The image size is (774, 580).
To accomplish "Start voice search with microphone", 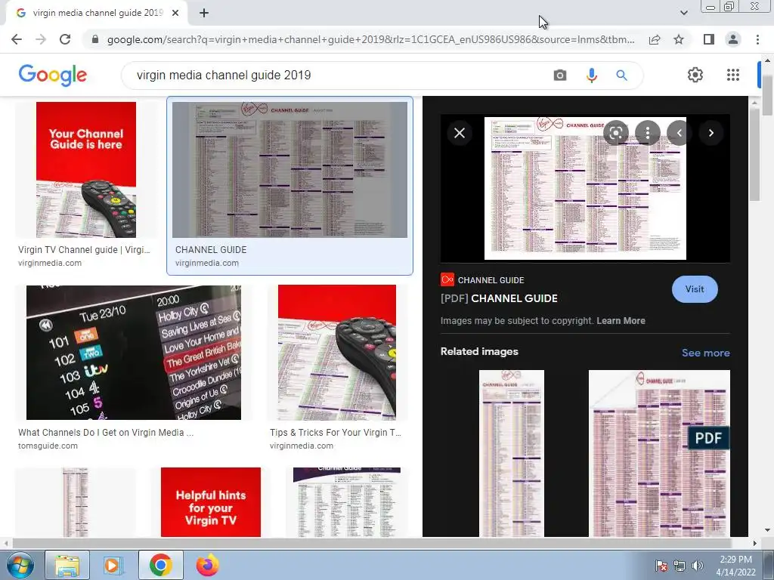I will (591, 76).
